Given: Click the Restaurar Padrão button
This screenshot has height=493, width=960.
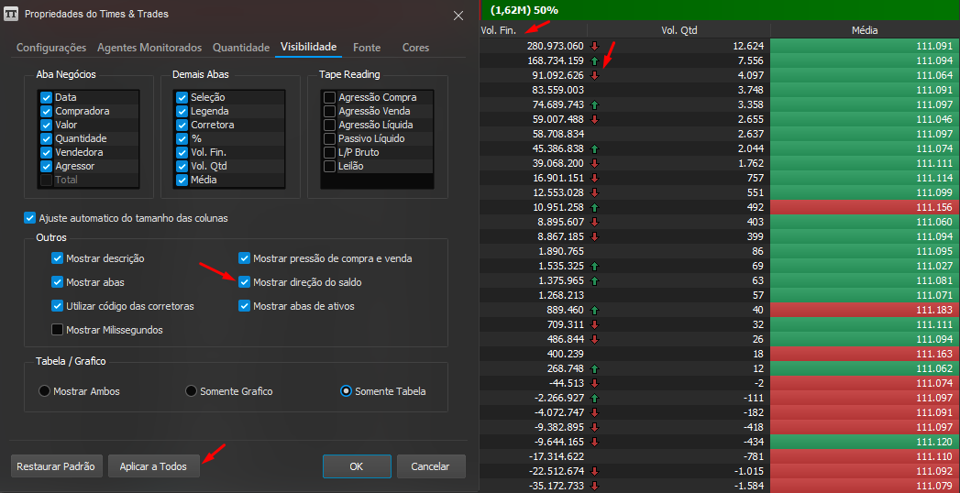Looking at the screenshot, I should 56,466.
